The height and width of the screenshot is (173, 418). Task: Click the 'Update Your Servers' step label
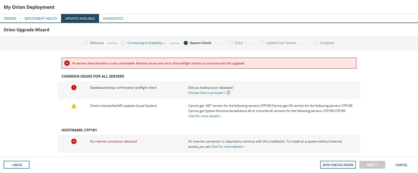point(281,43)
